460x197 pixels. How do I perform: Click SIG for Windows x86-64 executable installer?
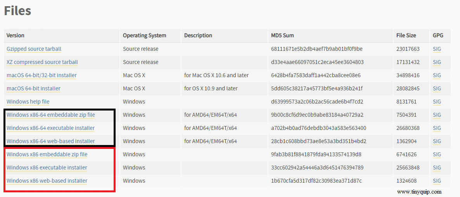[x=437, y=128]
